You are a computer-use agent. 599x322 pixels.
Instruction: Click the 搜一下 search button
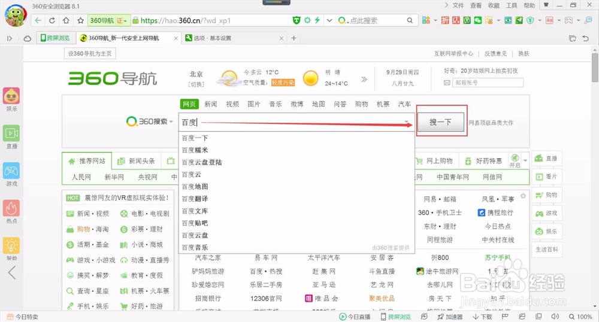tap(440, 122)
